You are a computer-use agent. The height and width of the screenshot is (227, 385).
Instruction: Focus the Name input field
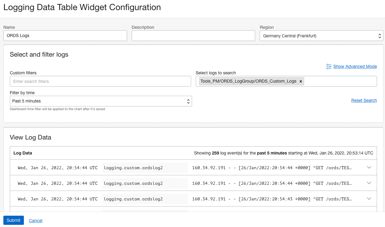[x=65, y=36]
